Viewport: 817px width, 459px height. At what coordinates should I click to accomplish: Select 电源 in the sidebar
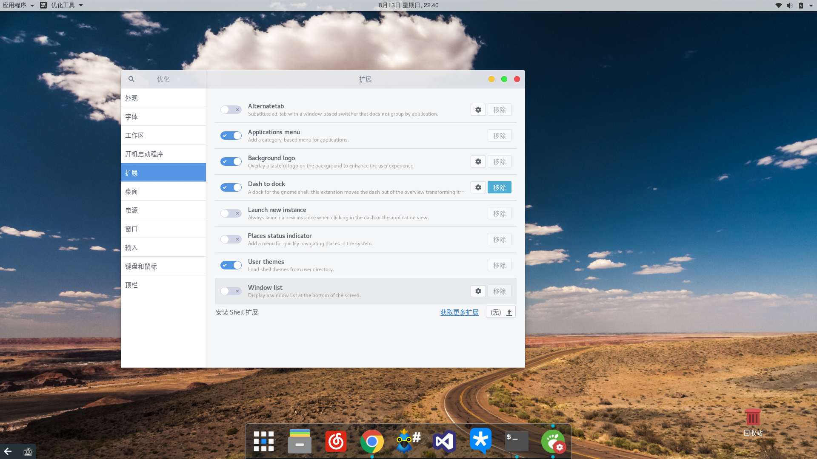tap(163, 210)
